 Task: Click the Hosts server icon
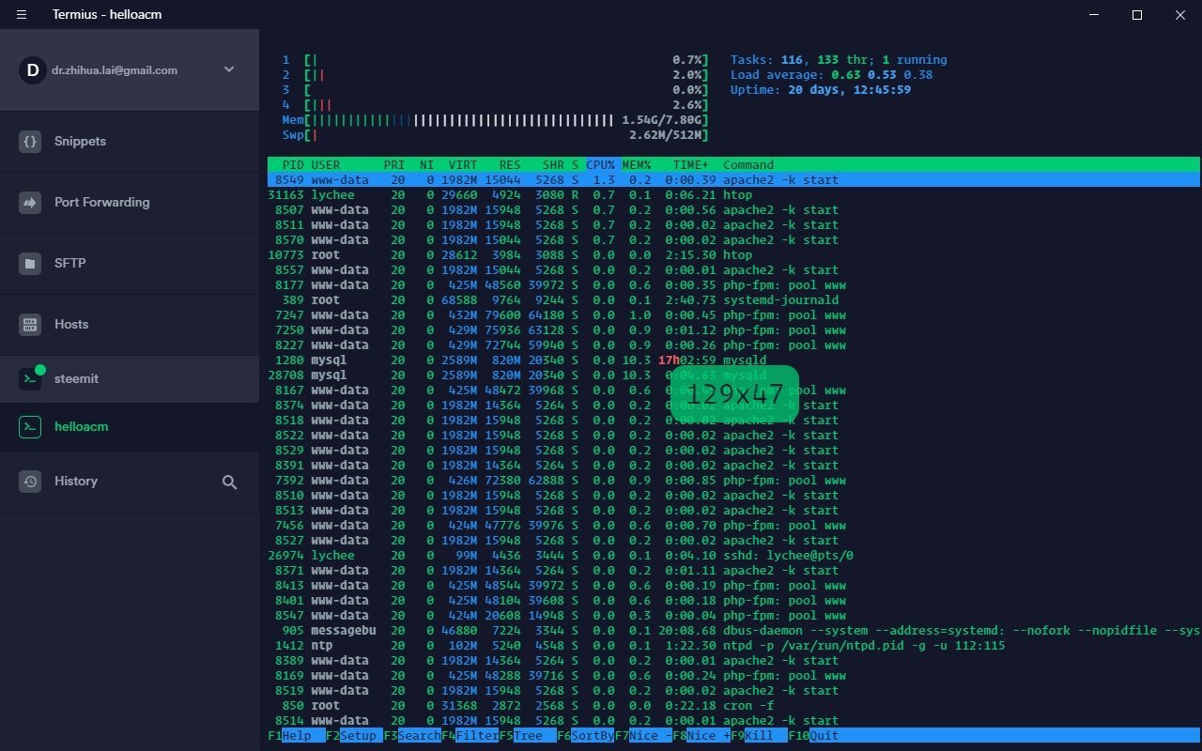[x=30, y=325]
